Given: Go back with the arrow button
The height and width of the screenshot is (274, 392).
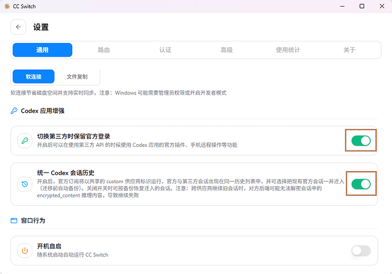Looking at the screenshot, I should (x=18, y=27).
